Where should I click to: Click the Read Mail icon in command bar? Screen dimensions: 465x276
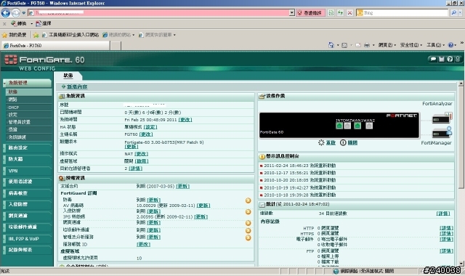(x=358, y=45)
